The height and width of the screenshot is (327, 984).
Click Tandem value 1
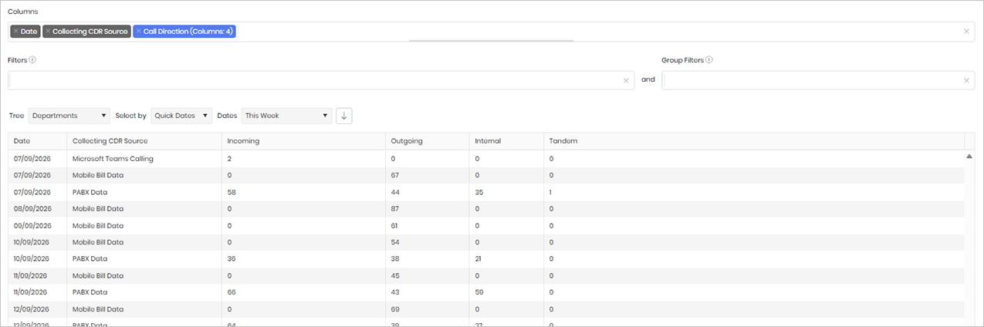(x=550, y=192)
